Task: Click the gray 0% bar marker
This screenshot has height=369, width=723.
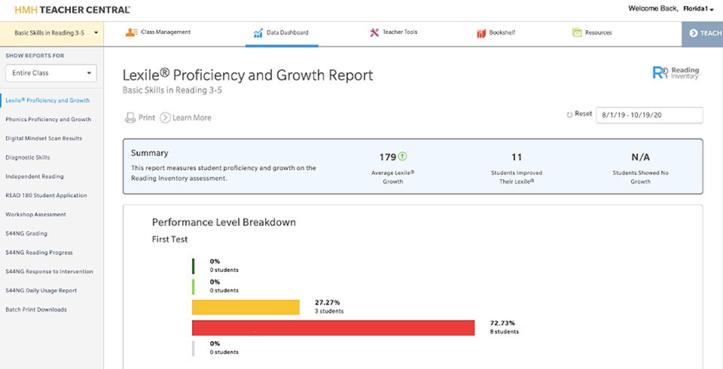Action: coord(194,348)
